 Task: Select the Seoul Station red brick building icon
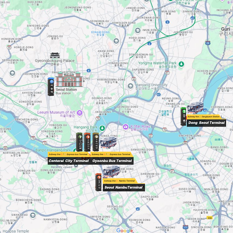[x=69, y=78]
